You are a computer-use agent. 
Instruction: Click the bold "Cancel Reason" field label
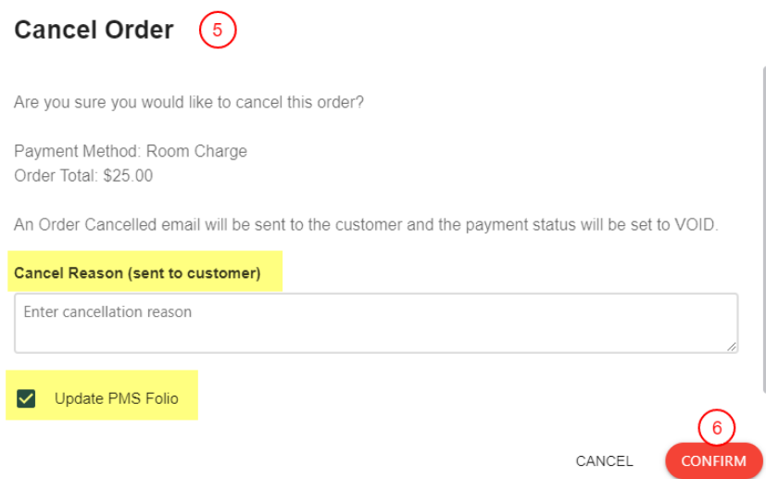(x=61, y=273)
